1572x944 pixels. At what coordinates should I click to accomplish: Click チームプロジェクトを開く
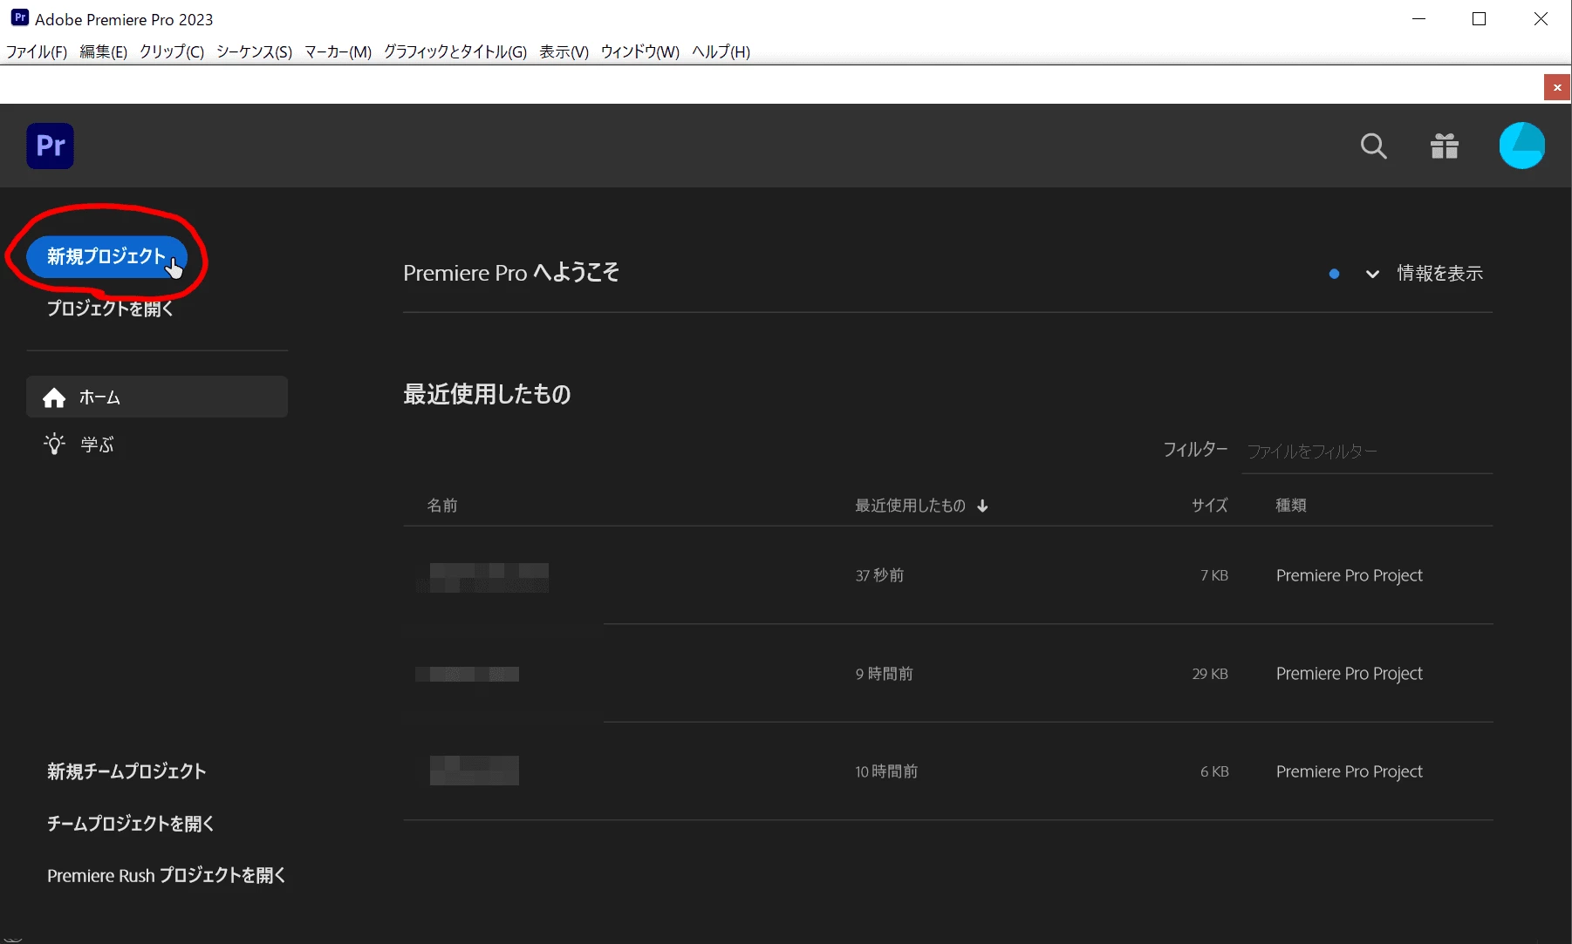131,823
